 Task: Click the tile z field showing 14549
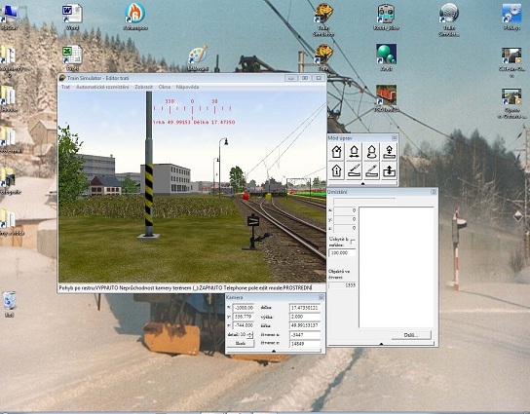coord(305,344)
